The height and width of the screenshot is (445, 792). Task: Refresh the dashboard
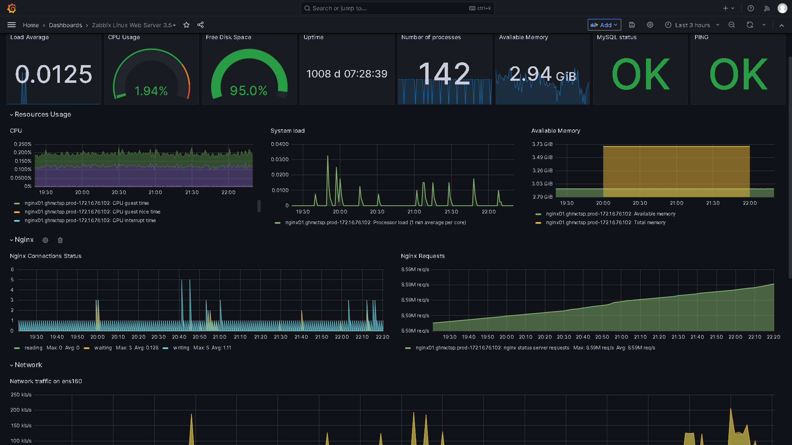(x=750, y=25)
